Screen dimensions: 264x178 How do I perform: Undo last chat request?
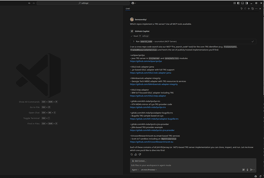(241, 8)
